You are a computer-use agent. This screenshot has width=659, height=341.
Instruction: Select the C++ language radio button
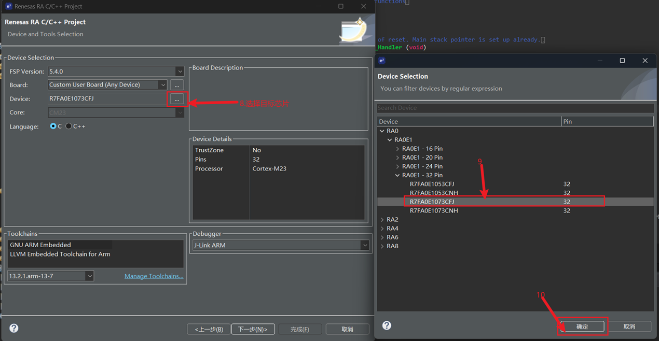[68, 126]
